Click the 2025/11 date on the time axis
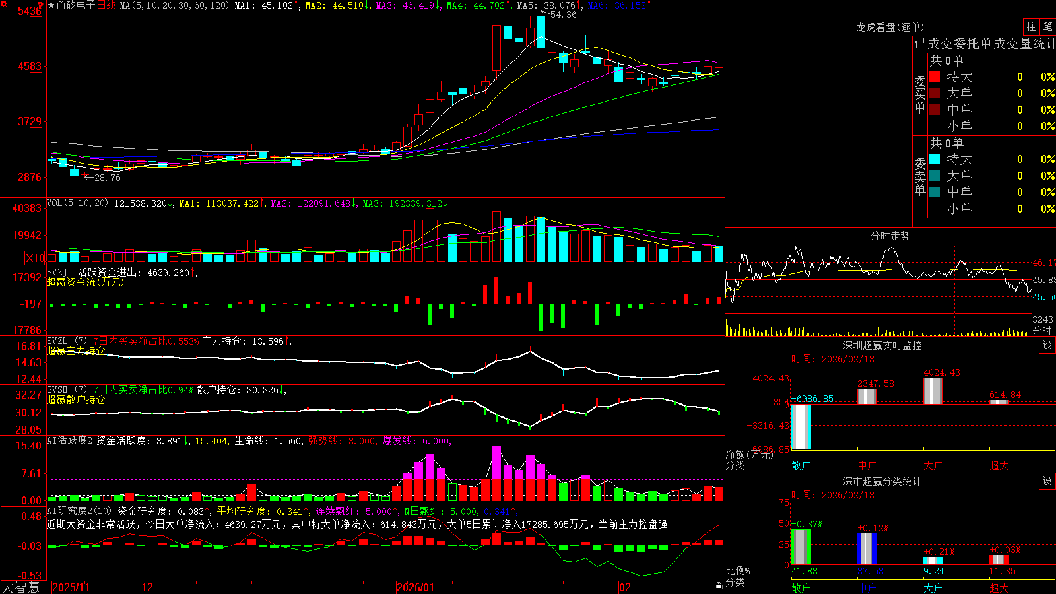Screen dimensions: 1056x594 coord(71,587)
